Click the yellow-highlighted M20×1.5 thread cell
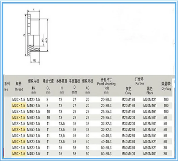This screenshot has height=161, width=178. (18, 106)
